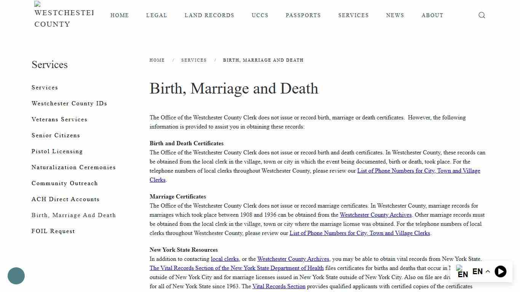
Task: Click Passports in the top navigation
Action: click(x=303, y=15)
